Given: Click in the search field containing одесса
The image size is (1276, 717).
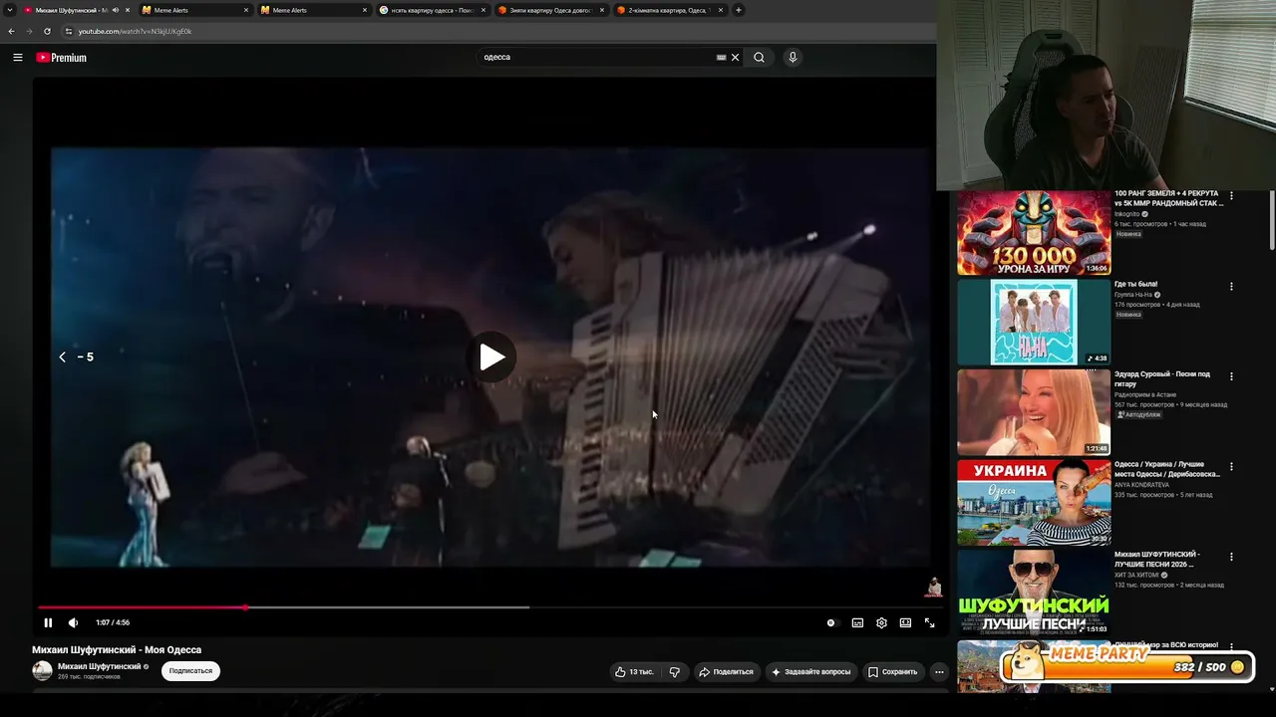Looking at the screenshot, I should coord(596,58).
